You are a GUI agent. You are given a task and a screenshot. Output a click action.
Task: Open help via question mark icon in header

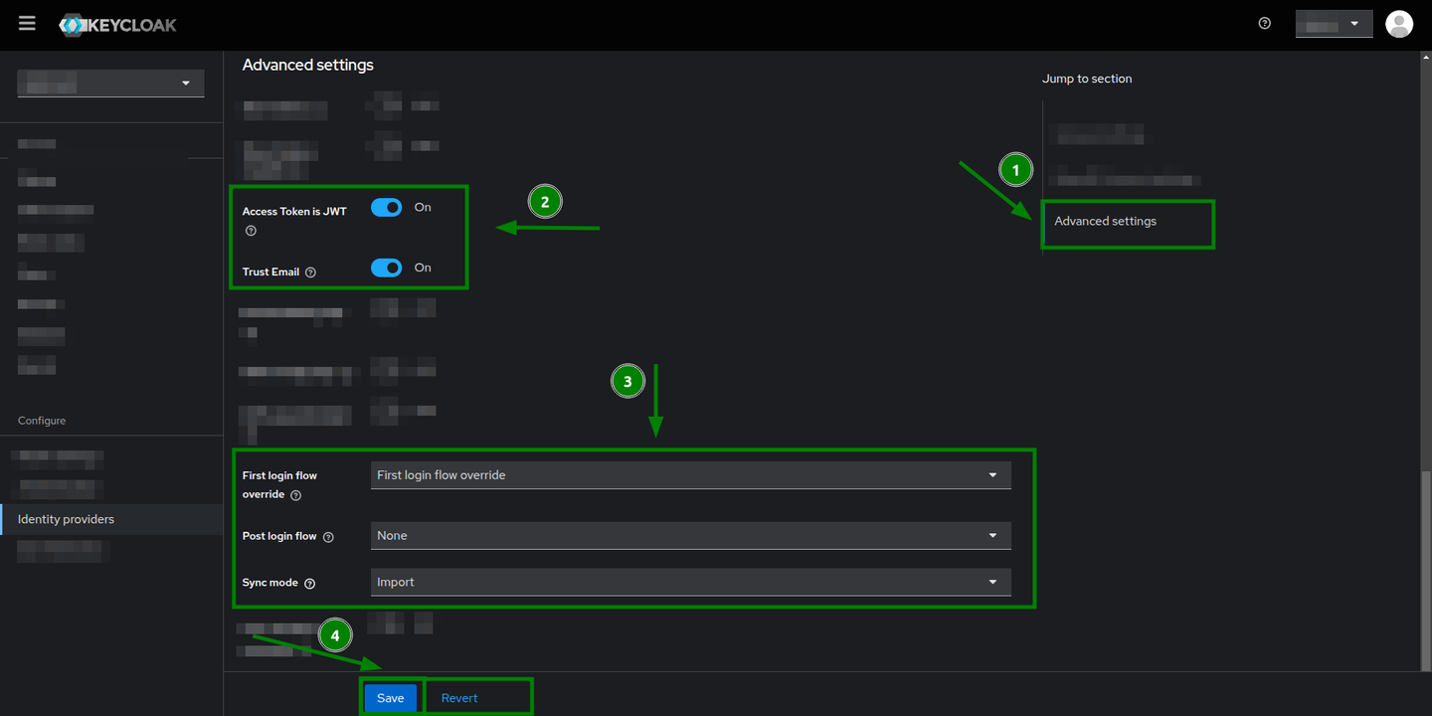tap(1264, 22)
